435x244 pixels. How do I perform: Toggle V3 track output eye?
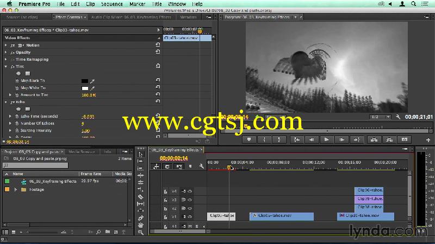pos(190,200)
